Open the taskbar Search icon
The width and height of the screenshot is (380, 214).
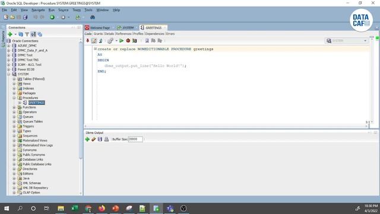coord(20,209)
